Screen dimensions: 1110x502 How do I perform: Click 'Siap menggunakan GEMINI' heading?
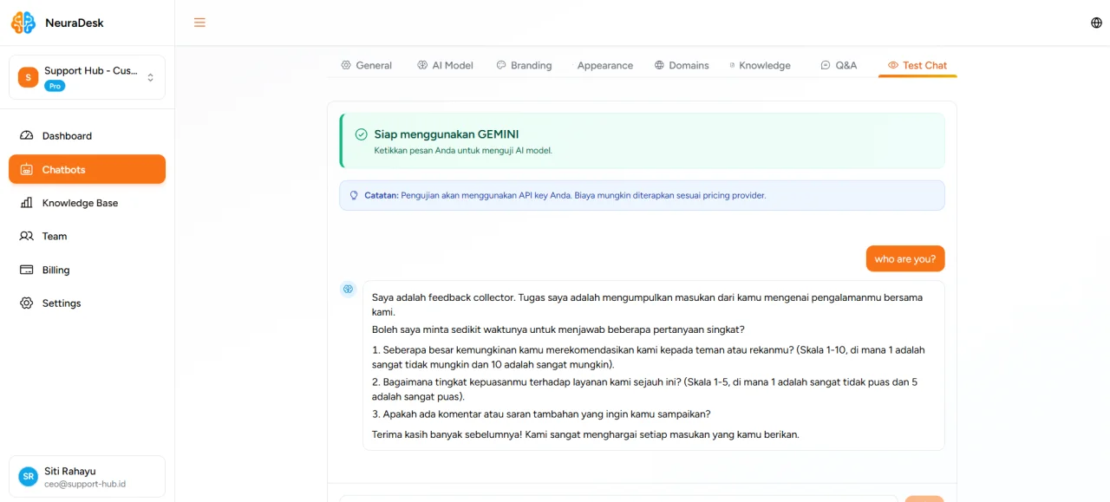pyautogui.click(x=447, y=134)
